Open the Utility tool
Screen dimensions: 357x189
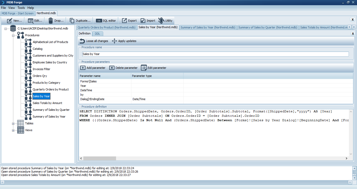[x=161, y=21]
